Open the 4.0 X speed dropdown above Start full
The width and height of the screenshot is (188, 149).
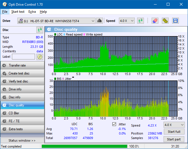(x=174, y=125)
